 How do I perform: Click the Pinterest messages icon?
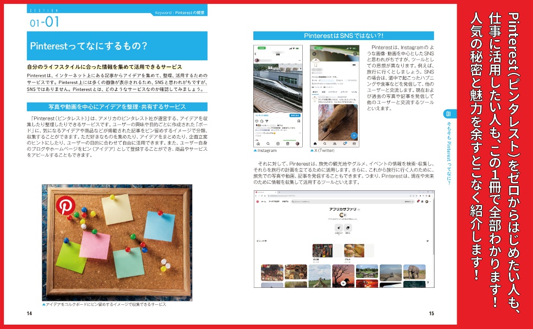(x=422, y=201)
